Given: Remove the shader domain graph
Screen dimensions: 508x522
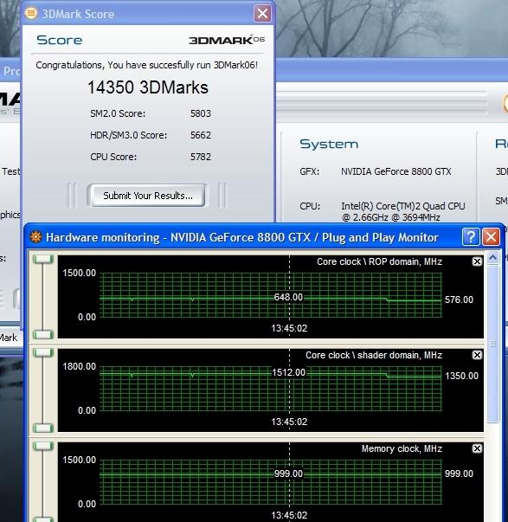Looking at the screenshot, I should coord(477,355).
